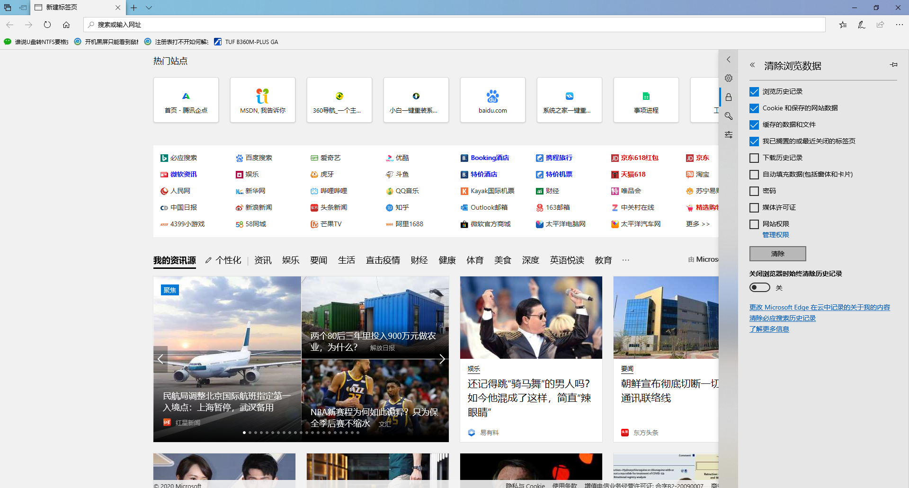
Task: Click the address bar search field
Action: click(454, 25)
